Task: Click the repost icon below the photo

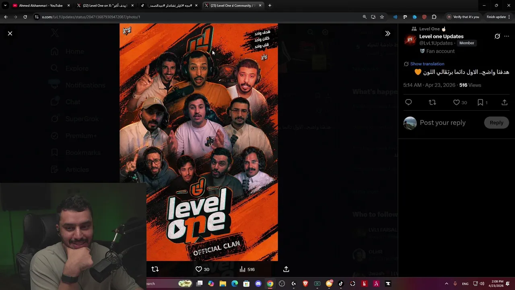Action: point(155,269)
